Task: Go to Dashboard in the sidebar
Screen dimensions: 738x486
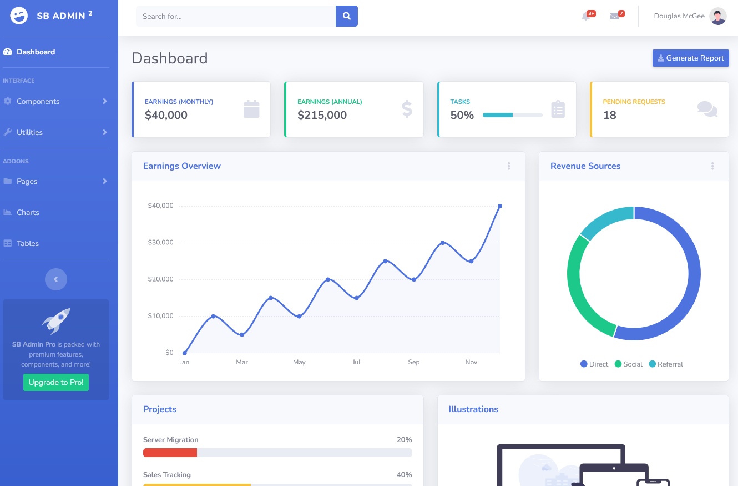Action: (56, 52)
